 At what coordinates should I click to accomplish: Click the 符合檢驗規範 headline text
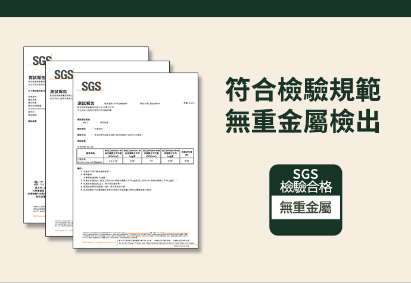[x=303, y=90]
